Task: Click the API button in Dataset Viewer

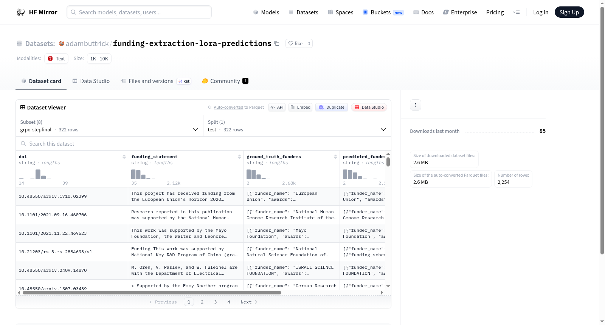Action: (x=277, y=107)
